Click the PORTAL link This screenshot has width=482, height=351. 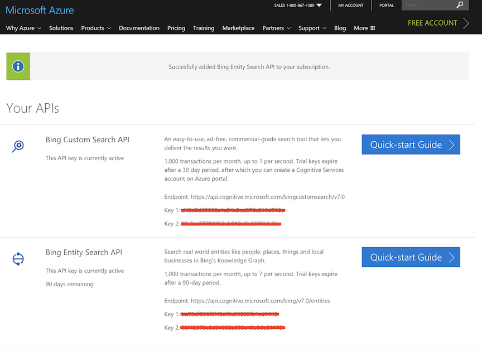click(387, 5)
